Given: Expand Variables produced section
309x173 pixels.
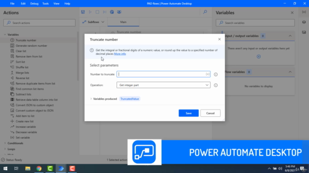Looking at the screenshot, I should pos(91,99).
